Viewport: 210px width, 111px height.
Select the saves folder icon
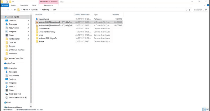tap(37, 35)
